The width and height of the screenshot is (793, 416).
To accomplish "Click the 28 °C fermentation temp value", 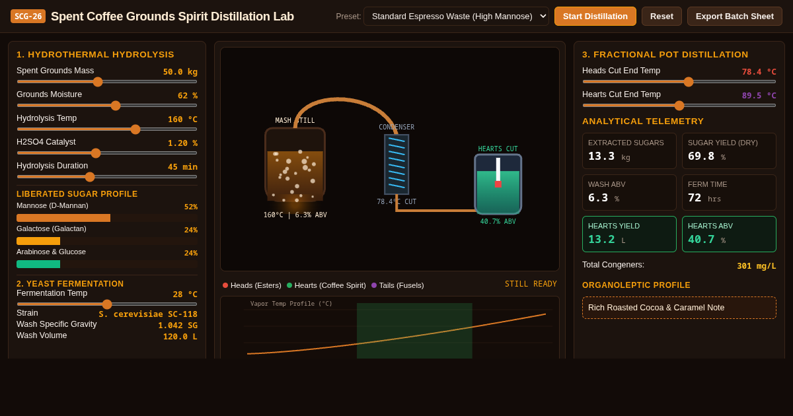I will tap(185, 295).
